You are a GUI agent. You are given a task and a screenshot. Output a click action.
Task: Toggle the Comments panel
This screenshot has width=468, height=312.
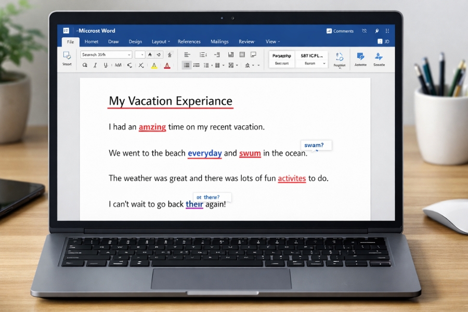pyautogui.click(x=341, y=31)
